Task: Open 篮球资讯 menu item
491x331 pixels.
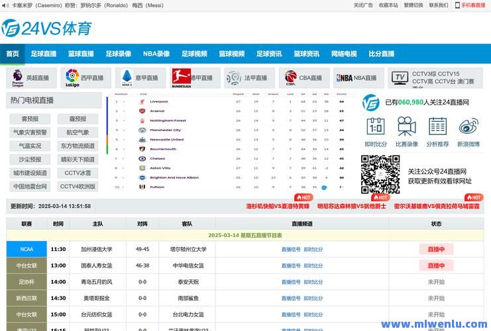Action: coord(307,54)
